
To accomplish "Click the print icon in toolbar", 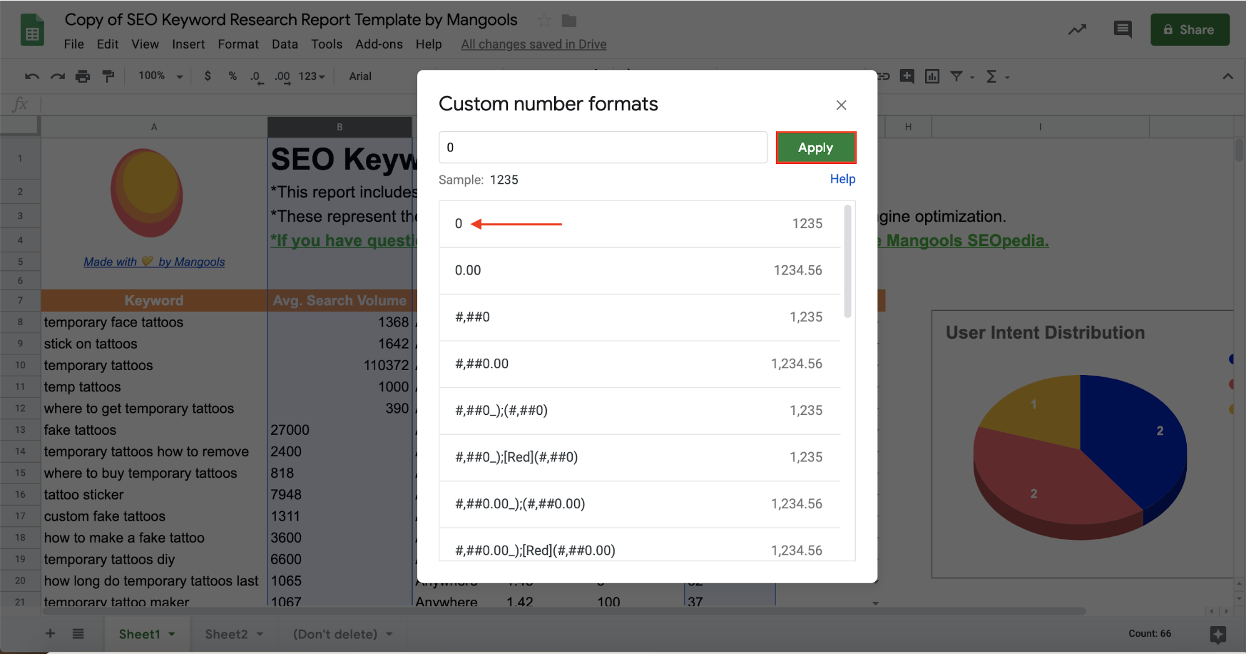I will [82, 77].
